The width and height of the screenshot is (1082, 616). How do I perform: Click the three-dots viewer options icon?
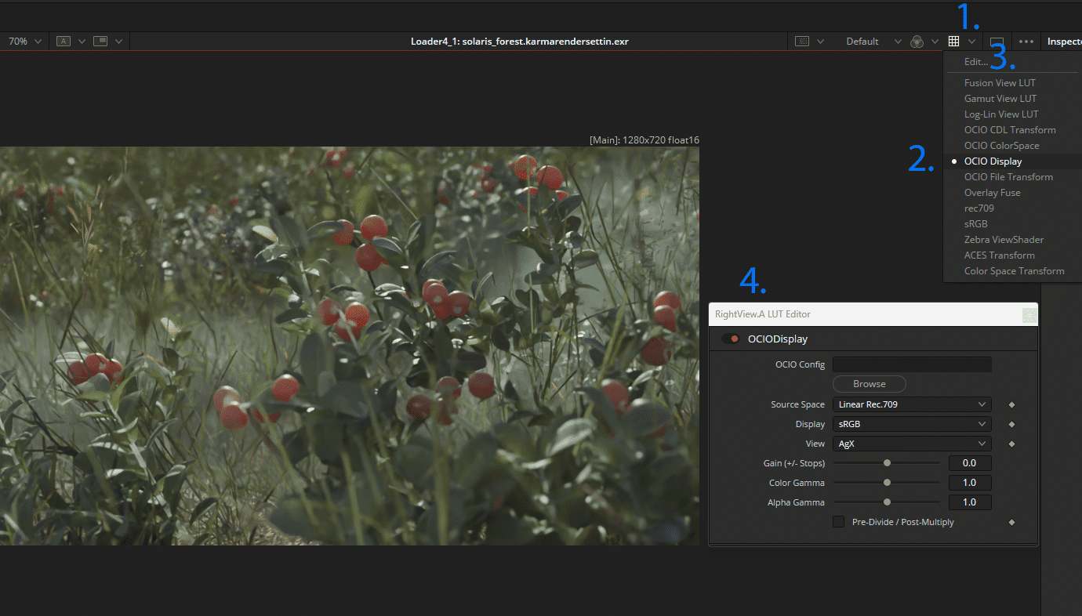[1026, 42]
